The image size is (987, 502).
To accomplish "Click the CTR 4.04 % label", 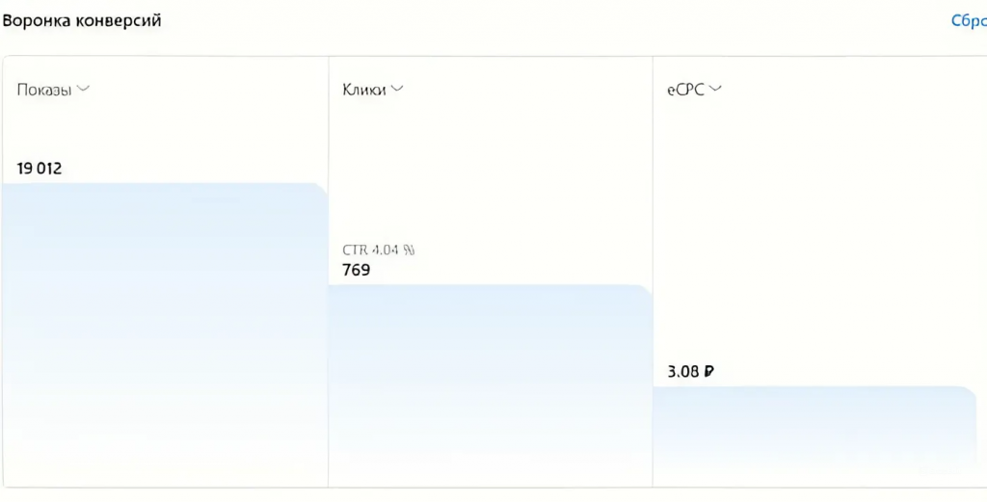I will tap(378, 250).
